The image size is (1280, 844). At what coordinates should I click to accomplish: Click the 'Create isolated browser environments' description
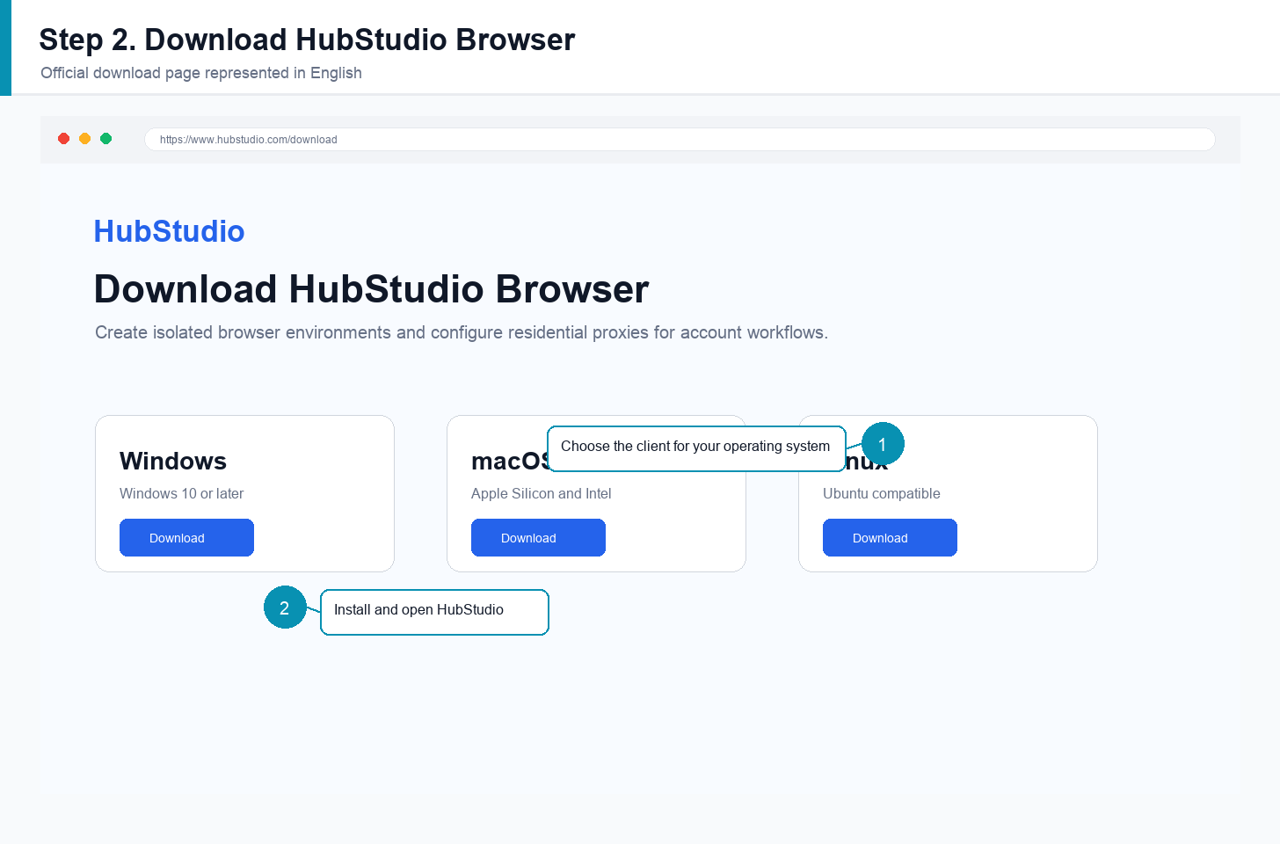point(462,332)
